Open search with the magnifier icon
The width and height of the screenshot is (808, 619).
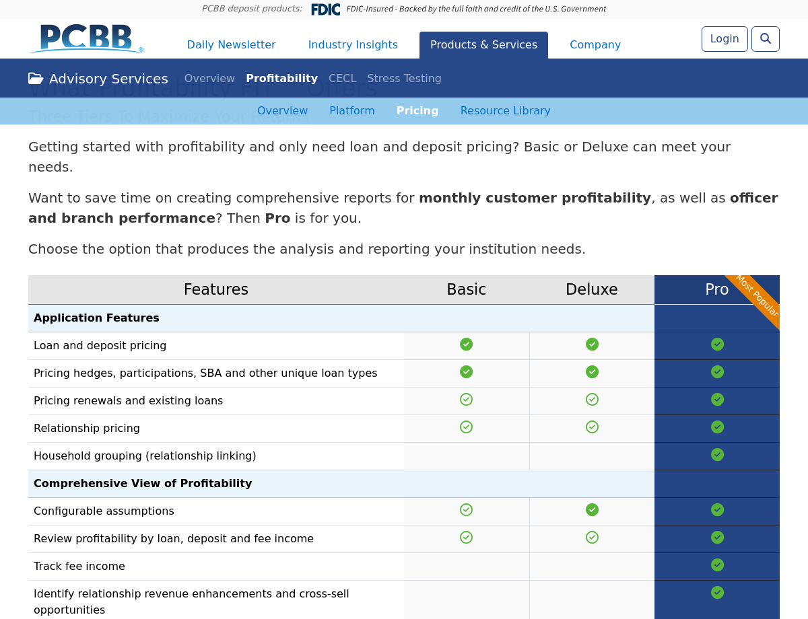click(766, 39)
